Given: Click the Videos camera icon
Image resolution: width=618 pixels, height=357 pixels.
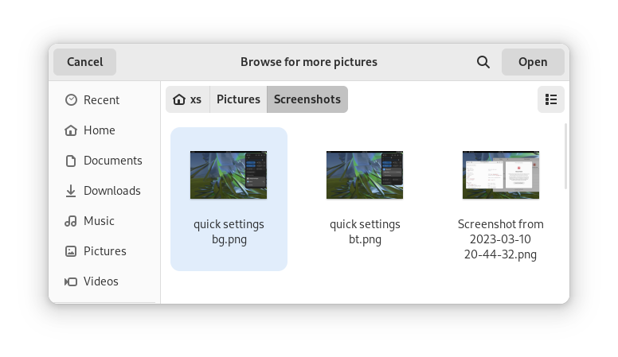Looking at the screenshot, I should point(71,281).
